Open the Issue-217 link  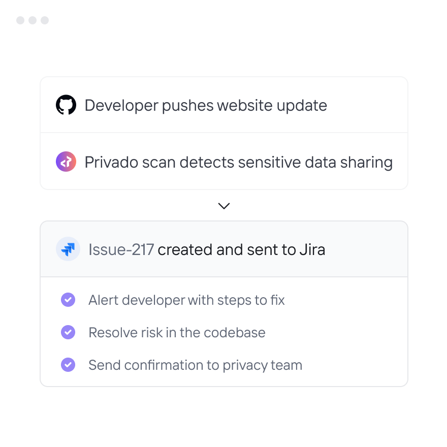click(121, 249)
